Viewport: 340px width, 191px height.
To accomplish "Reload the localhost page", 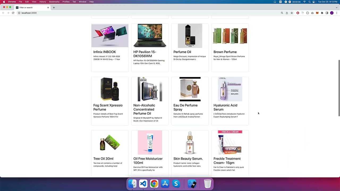I will click(x=13, y=13).
